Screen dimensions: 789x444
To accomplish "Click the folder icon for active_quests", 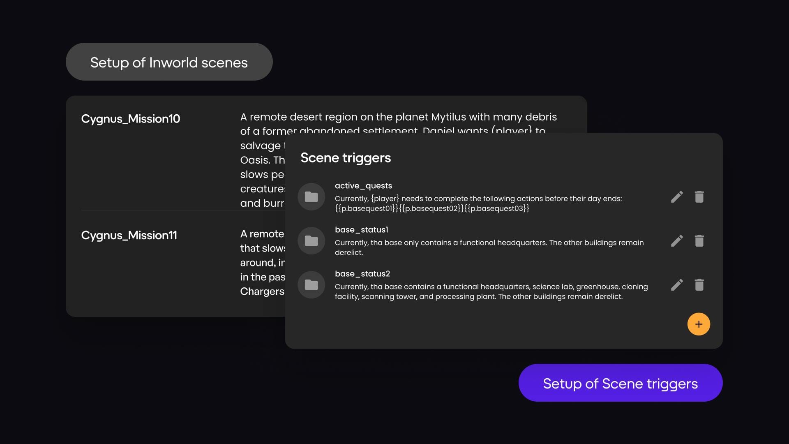I will [x=311, y=197].
